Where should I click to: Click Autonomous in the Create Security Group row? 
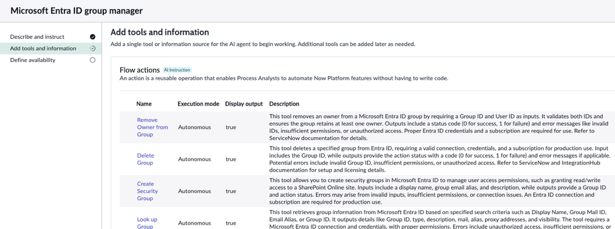click(x=195, y=191)
